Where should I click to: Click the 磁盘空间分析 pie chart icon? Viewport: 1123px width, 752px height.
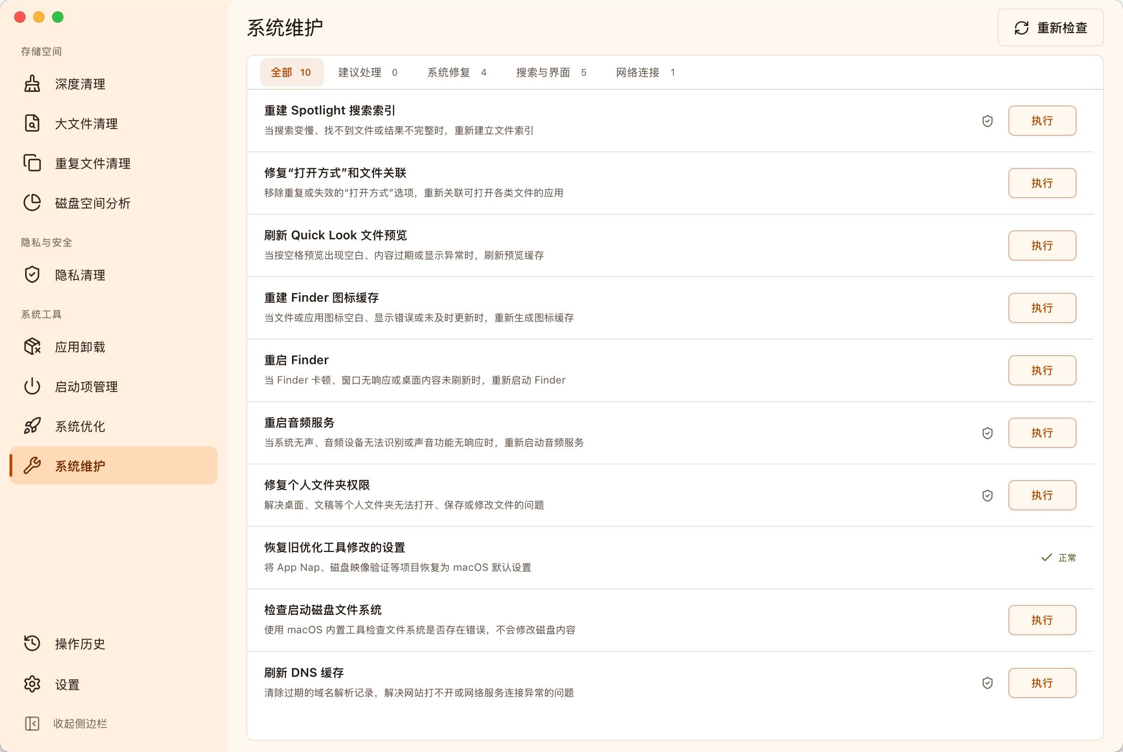click(32, 203)
